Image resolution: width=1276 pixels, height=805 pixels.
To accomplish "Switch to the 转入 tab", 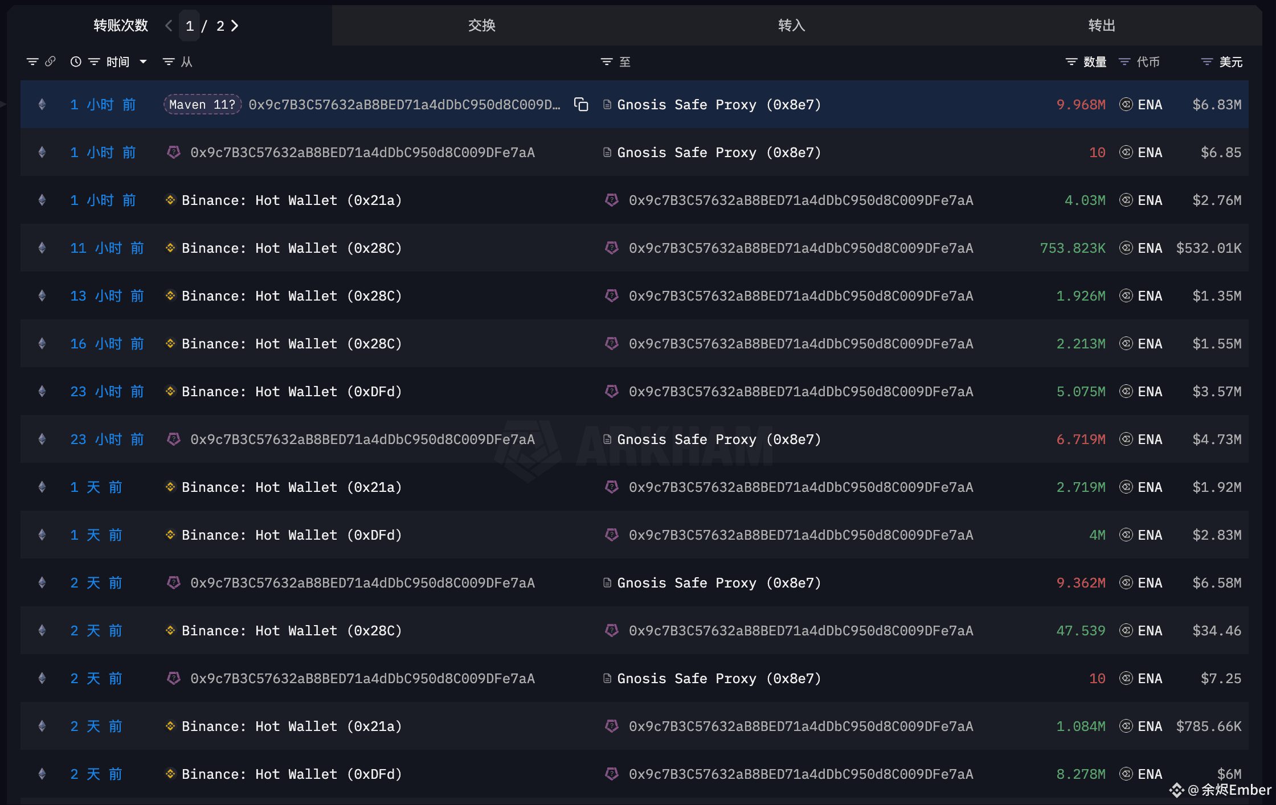I will click(x=791, y=26).
